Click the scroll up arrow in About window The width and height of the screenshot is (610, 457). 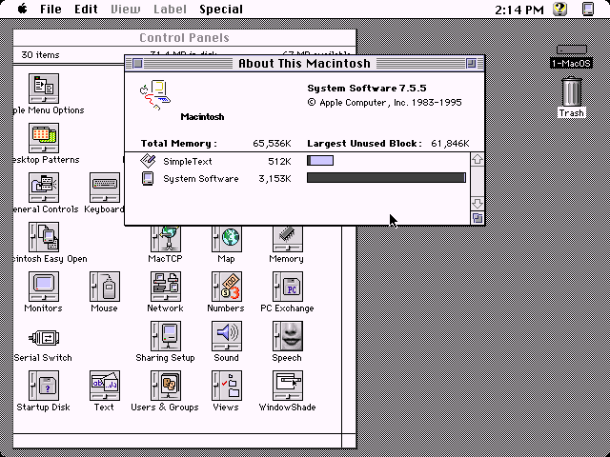pyautogui.click(x=478, y=159)
